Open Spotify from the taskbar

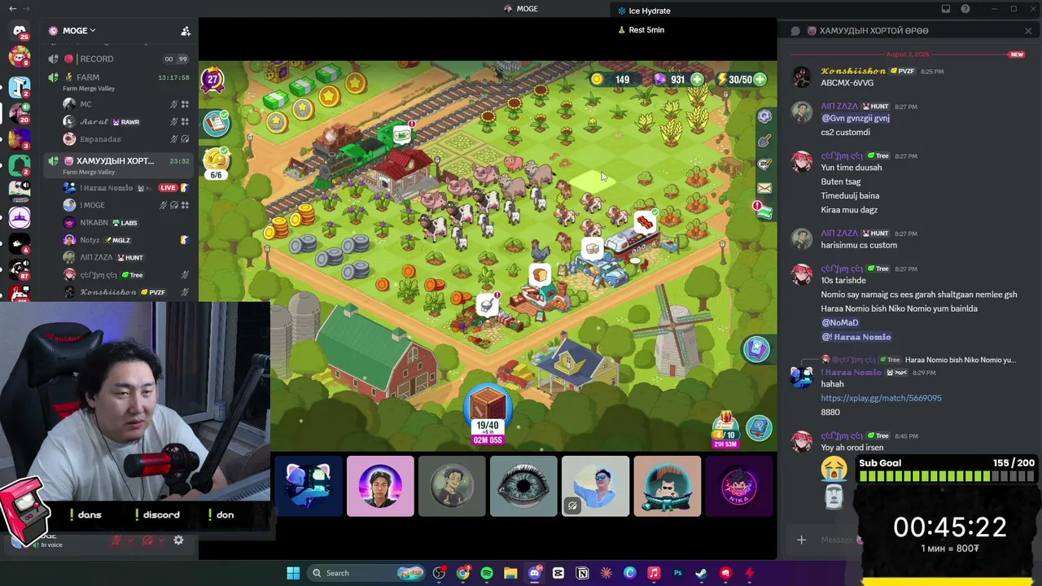click(x=487, y=573)
